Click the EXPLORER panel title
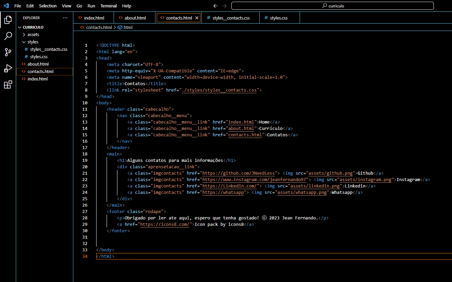Viewport: 452px width, 282px height. tap(31, 18)
